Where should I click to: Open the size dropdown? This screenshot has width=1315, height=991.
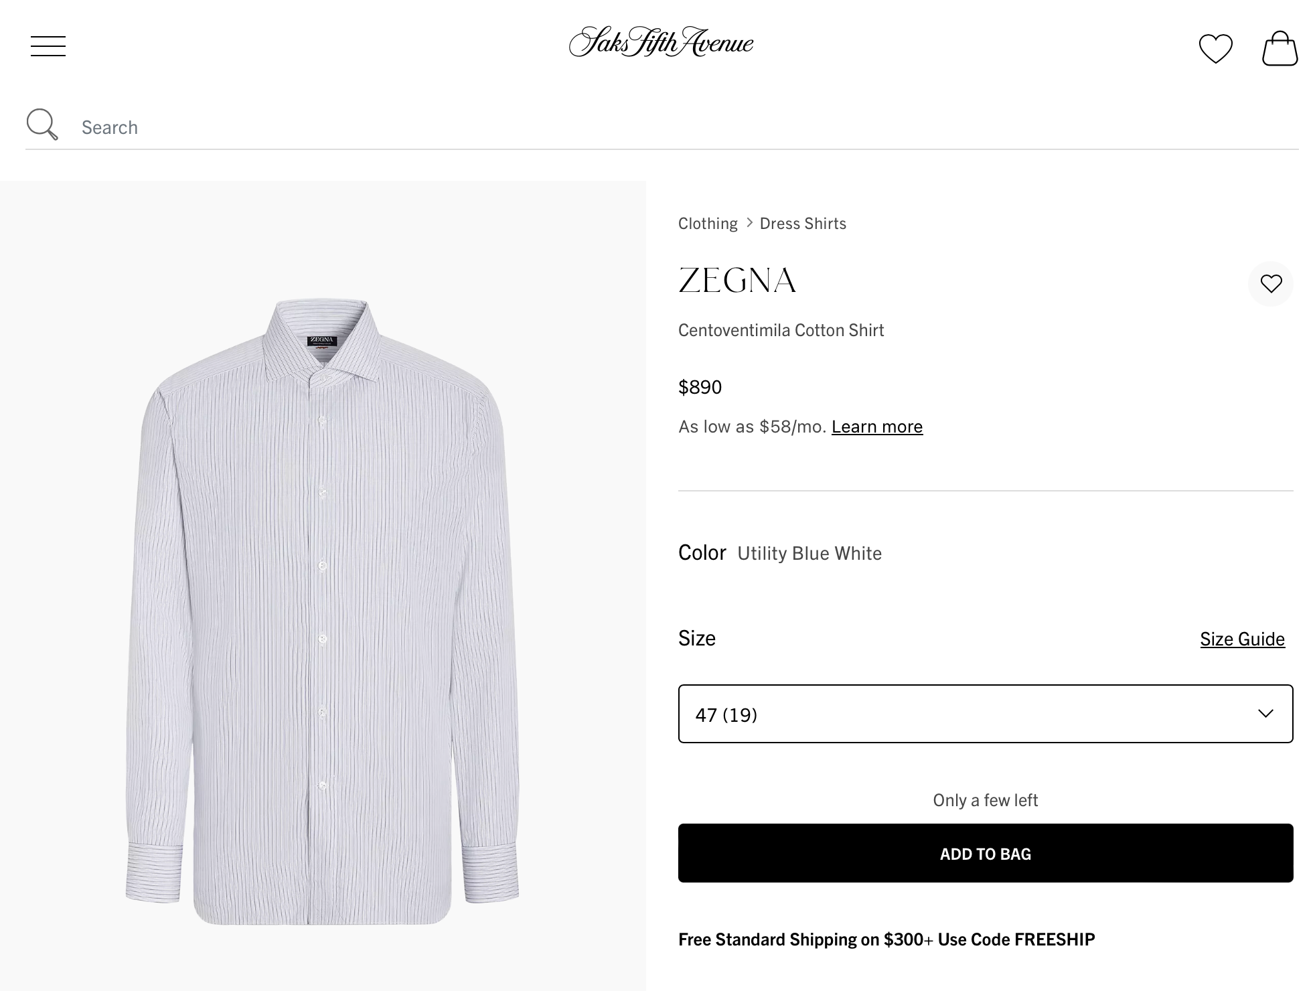984,714
